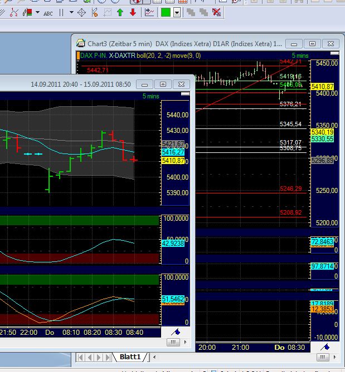
Task: Click the cyan 5416,27 price label
Action: [173, 152]
